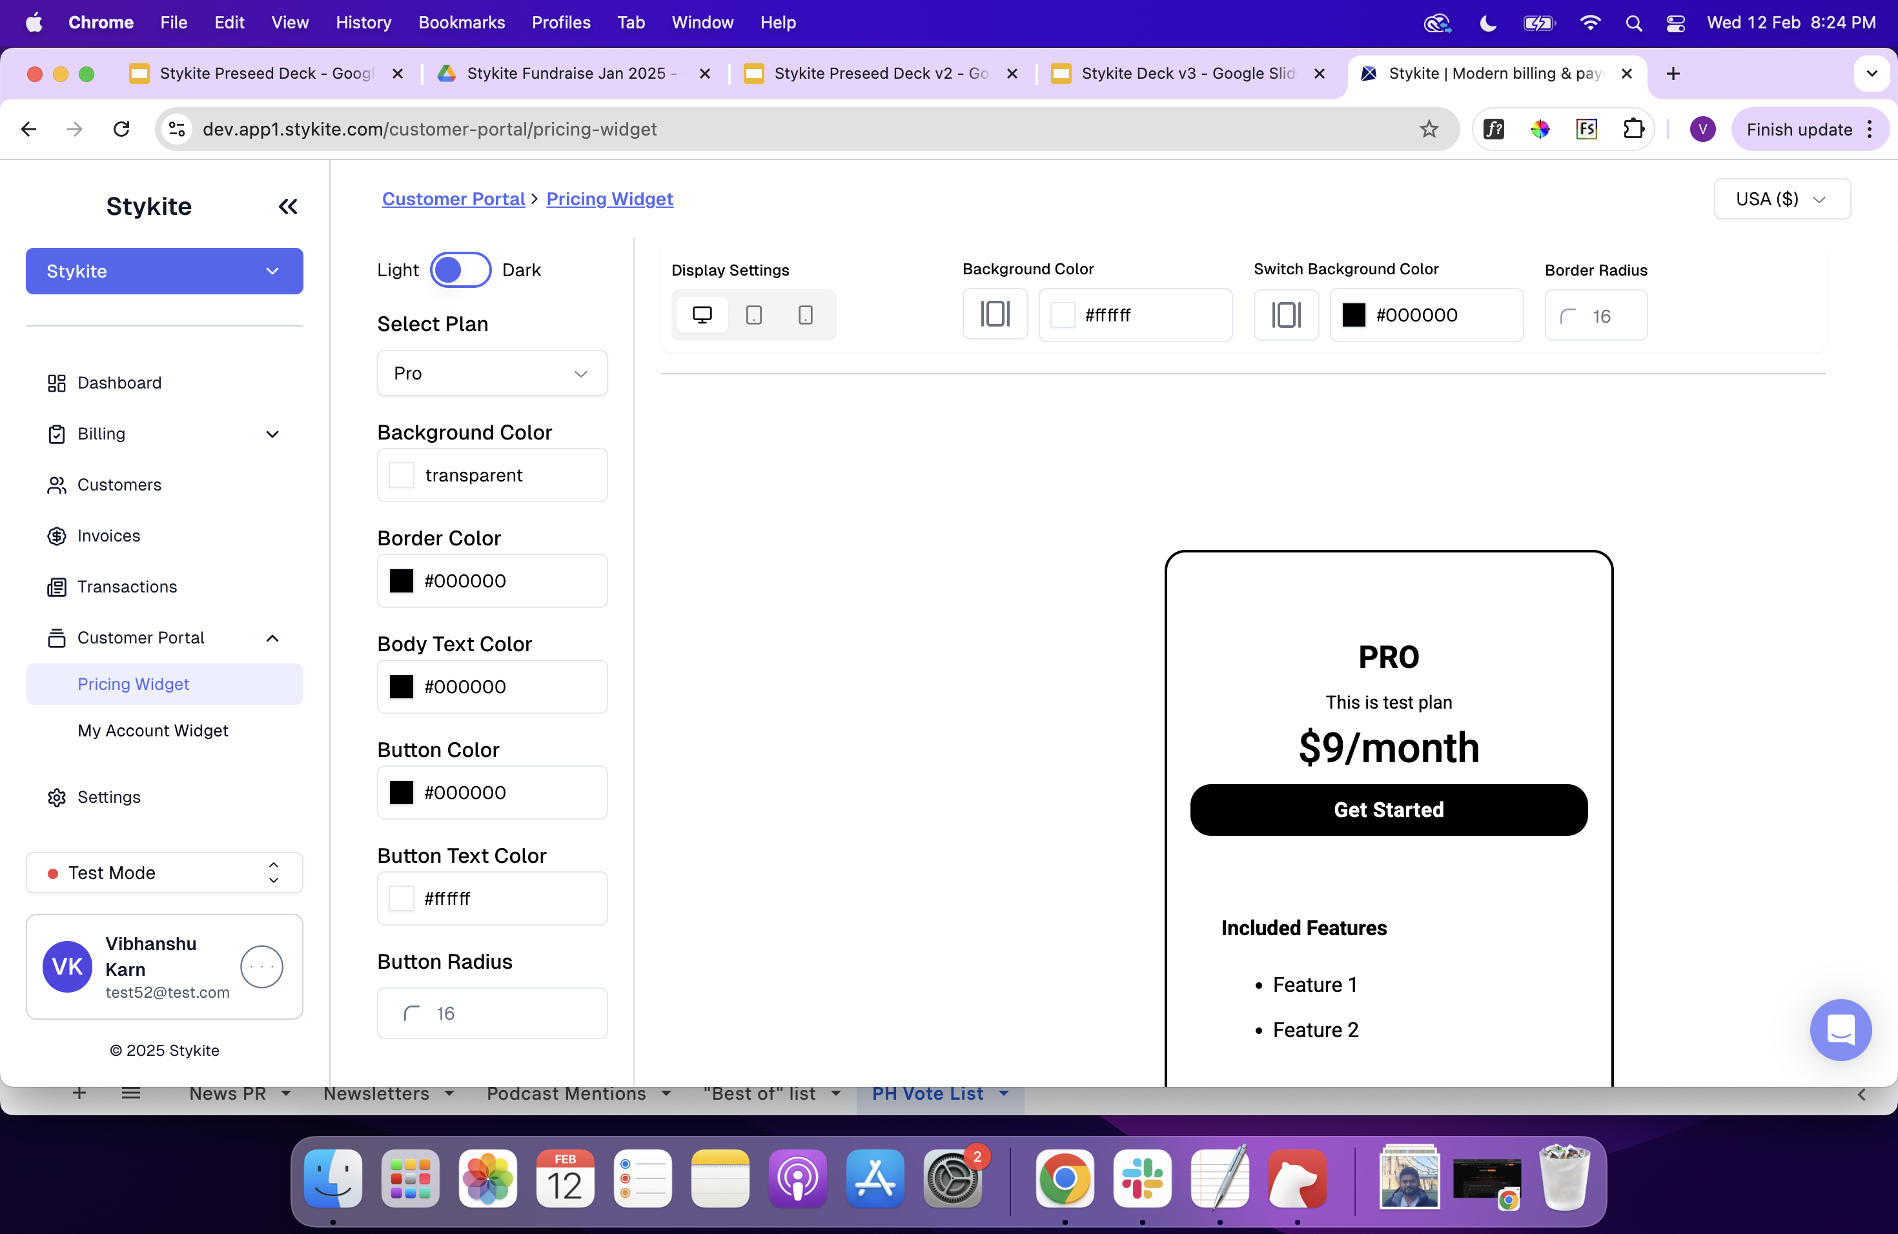The image size is (1898, 1234).
Task: Open My Account Widget in sidebar
Action: coord(152,730)
